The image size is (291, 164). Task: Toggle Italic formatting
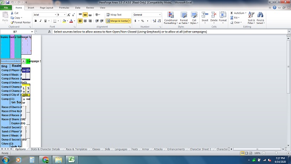[40, 21]
